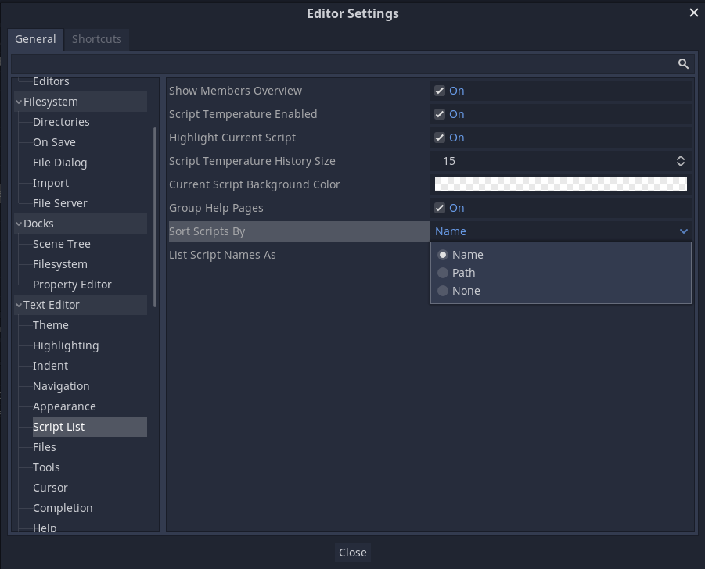Select Tools settings
705x569 pixels.
point(46,467)
